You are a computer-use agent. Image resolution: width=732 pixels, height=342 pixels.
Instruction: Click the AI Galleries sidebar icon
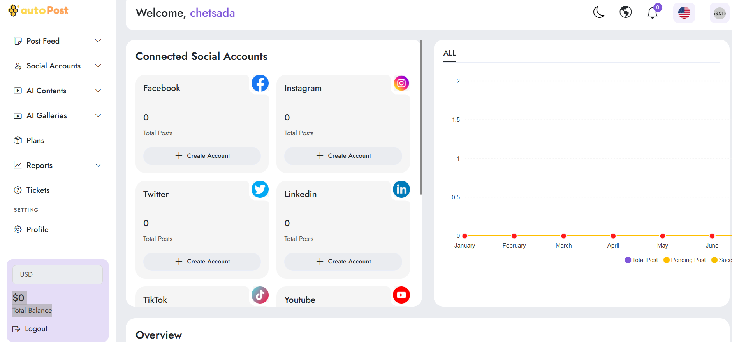[x=18, y=115]
